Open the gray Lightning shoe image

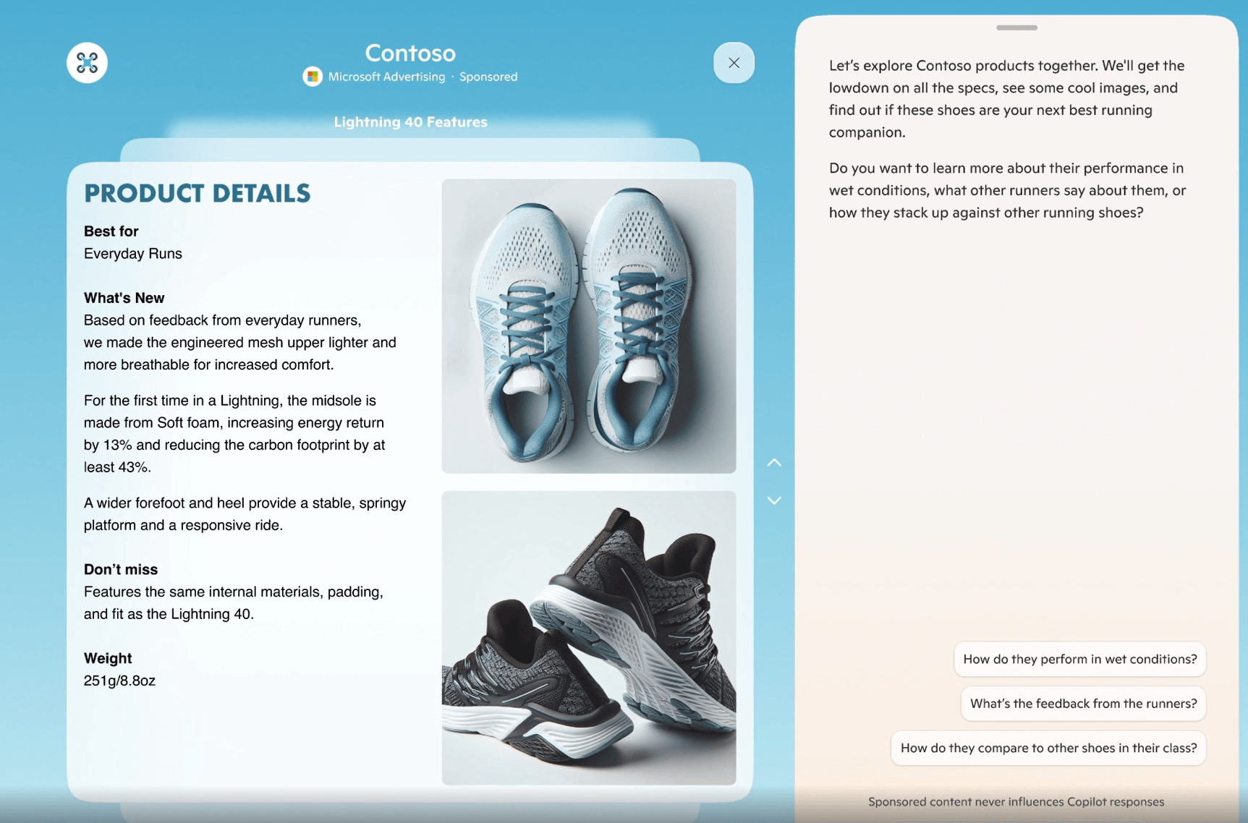point(588,635)
